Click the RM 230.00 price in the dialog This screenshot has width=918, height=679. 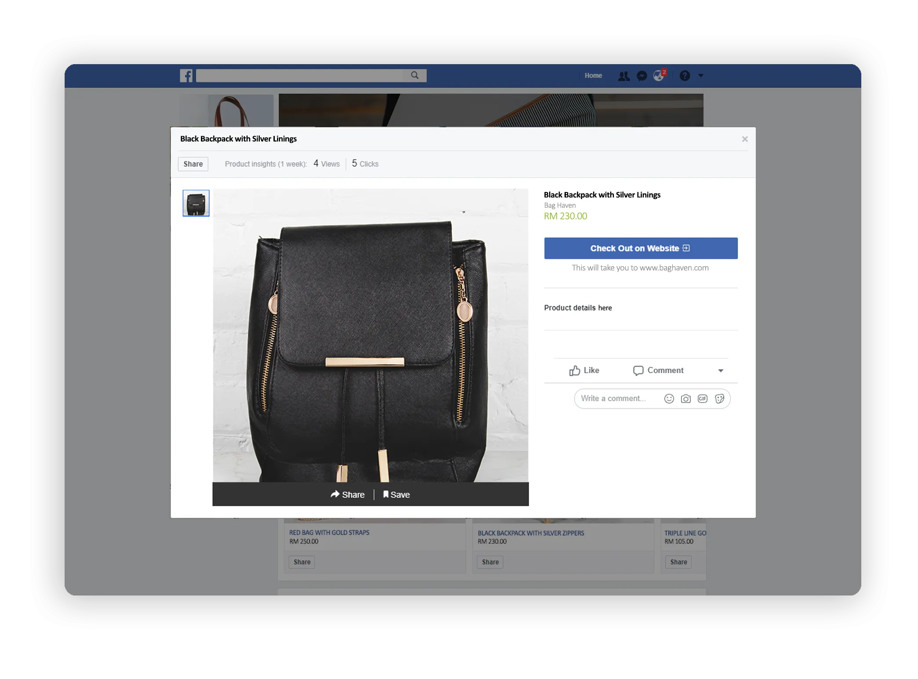[x=565, y=216]
